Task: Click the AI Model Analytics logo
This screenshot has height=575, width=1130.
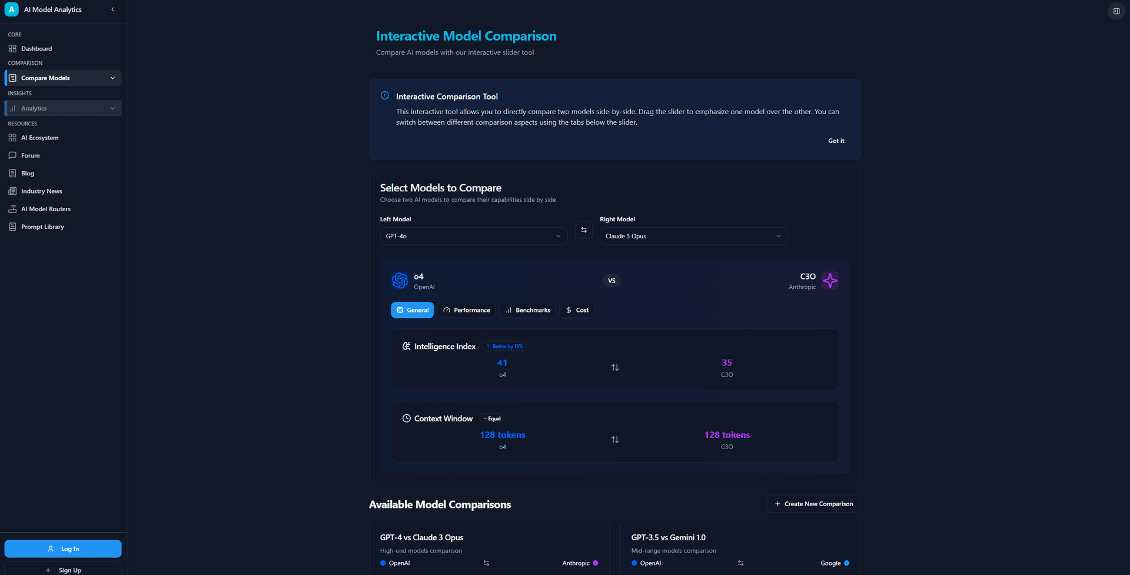Action: (x=11, y=9)
